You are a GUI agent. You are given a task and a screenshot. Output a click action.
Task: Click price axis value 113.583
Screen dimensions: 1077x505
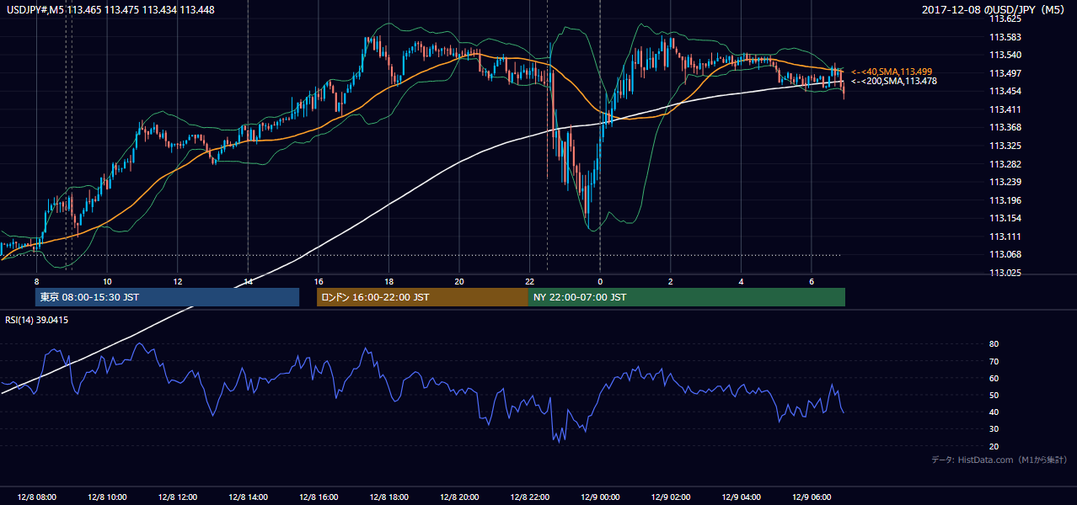pyautogui.click(x=1005, y=37)
